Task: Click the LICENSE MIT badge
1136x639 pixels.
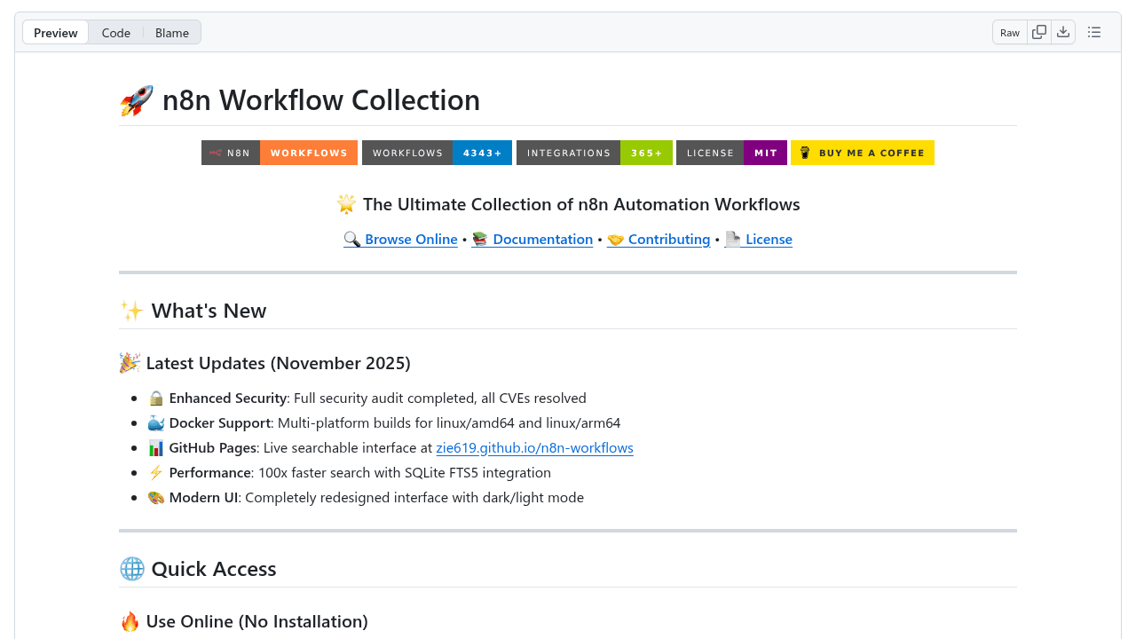Action: pos(731,152)
